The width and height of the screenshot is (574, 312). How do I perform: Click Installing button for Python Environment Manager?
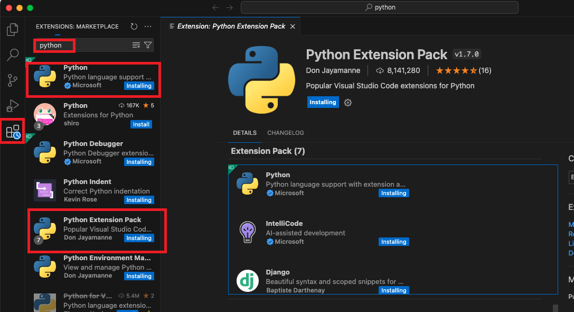(x=139, y=277)
